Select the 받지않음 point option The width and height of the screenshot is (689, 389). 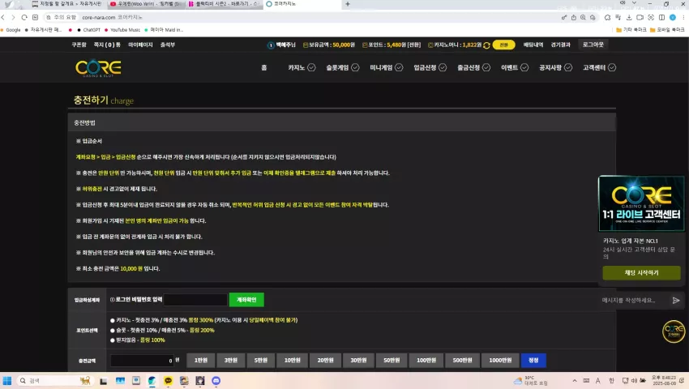point(113,340)
